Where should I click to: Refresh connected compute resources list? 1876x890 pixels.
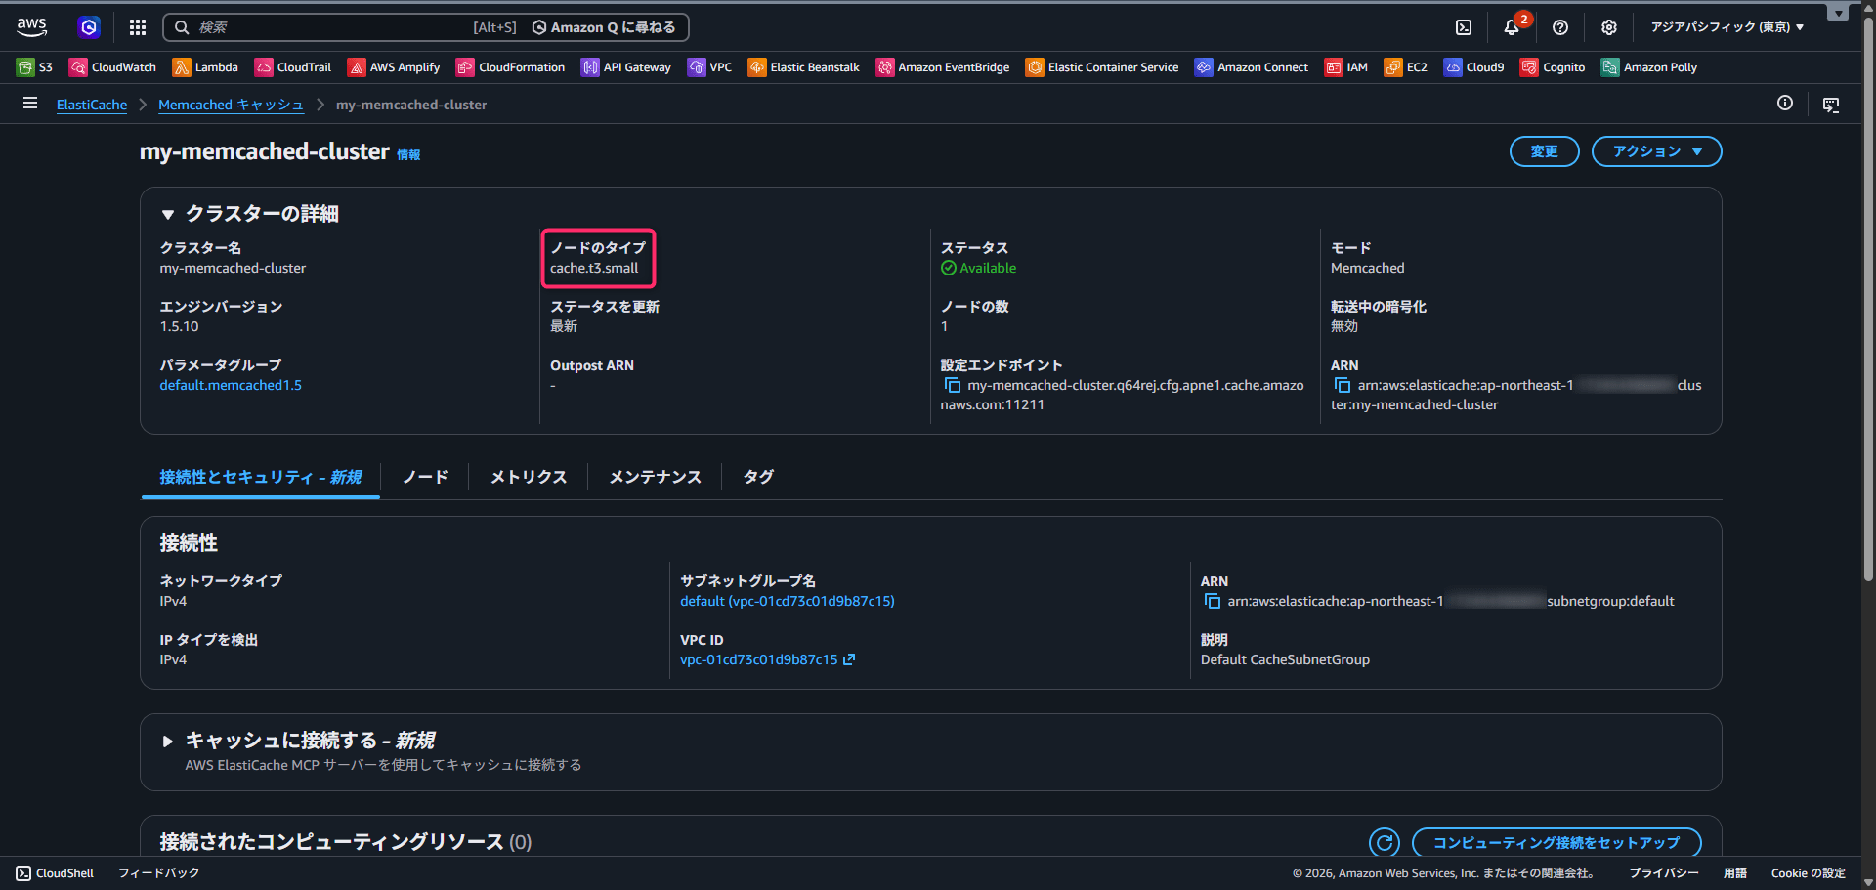(1384, 842)
